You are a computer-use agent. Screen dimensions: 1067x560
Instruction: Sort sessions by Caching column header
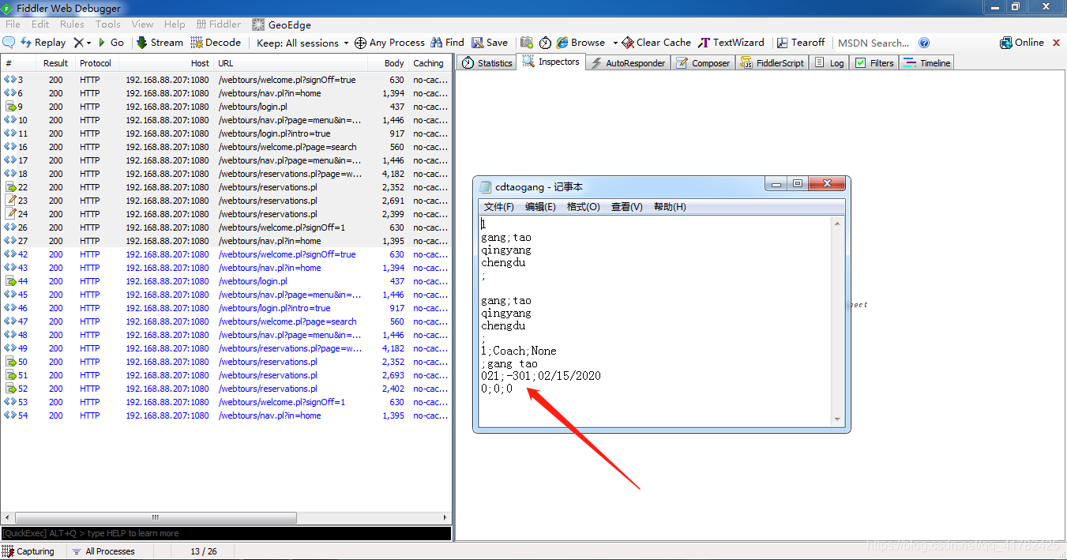[430, 63]
